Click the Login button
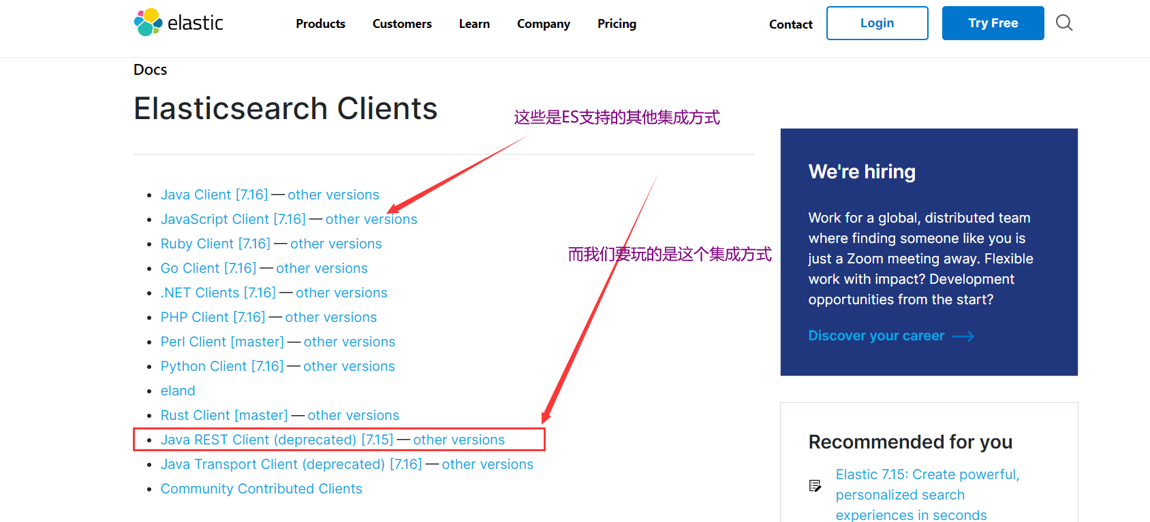 877,23
